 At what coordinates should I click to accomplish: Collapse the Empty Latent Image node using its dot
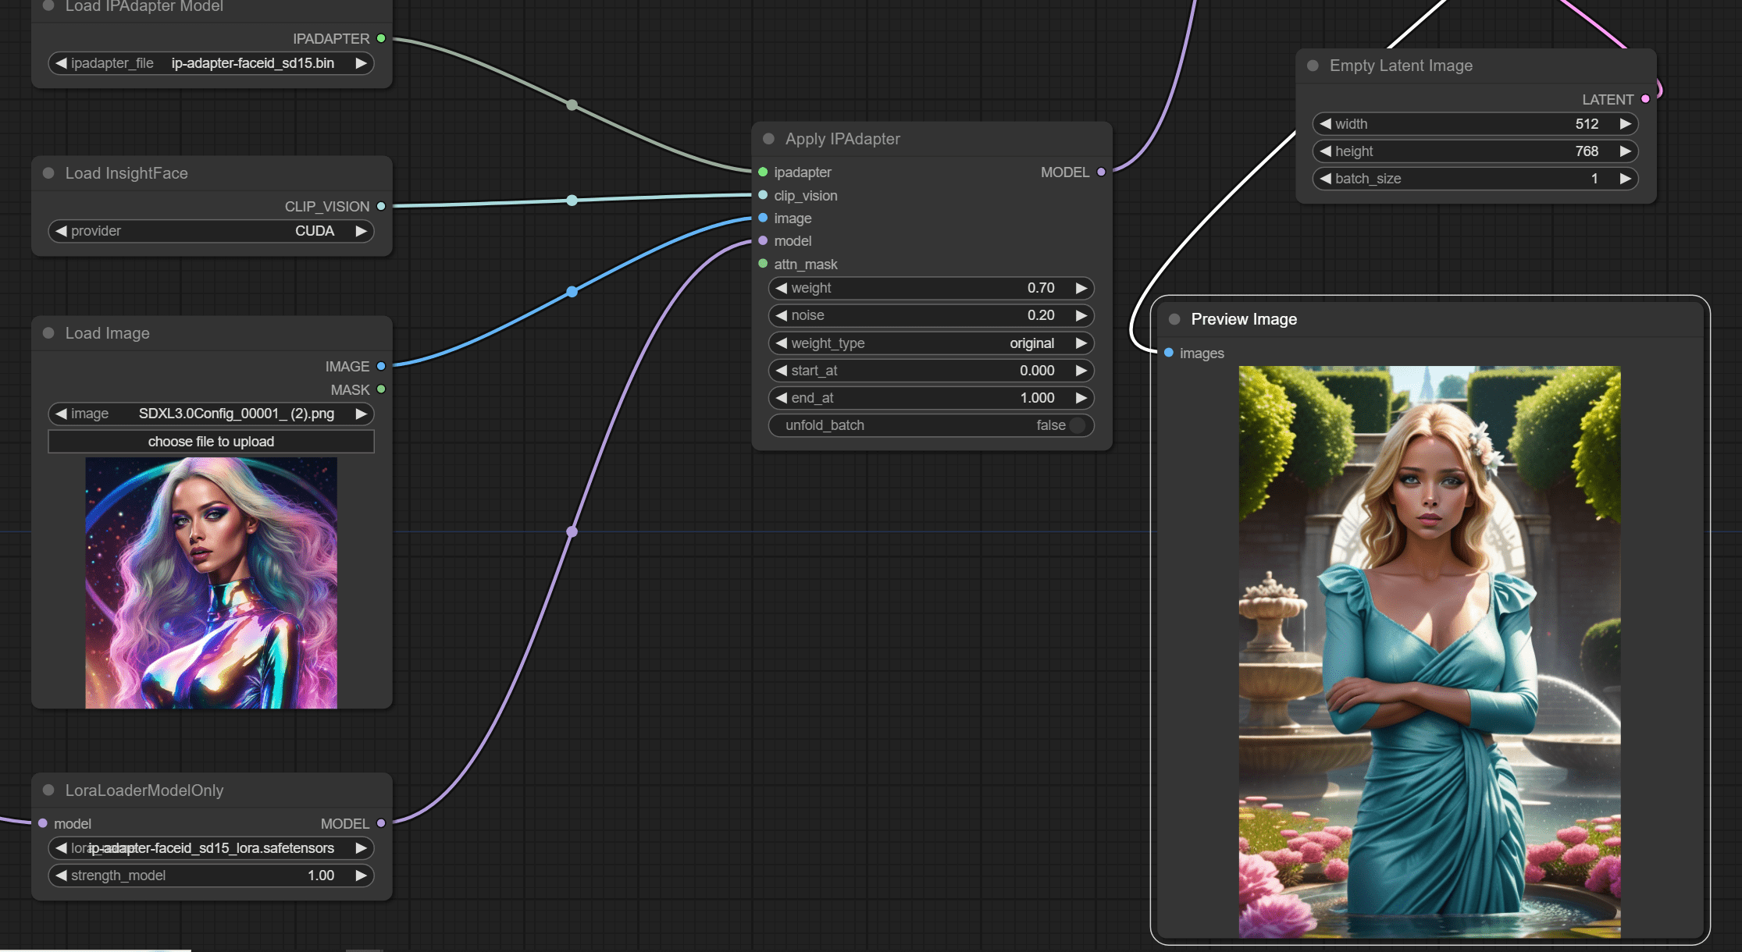(1313, 66)
